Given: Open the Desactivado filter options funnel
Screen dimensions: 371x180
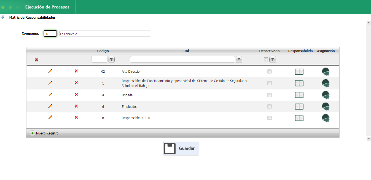Looking at the screenshot, I should pyautogui.click(x=273, y=60).
